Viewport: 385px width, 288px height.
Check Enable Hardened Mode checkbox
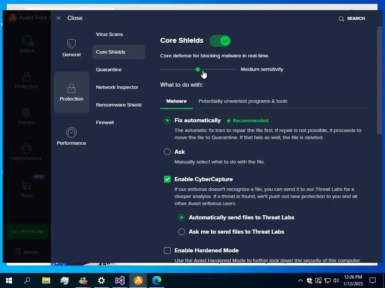167,250
